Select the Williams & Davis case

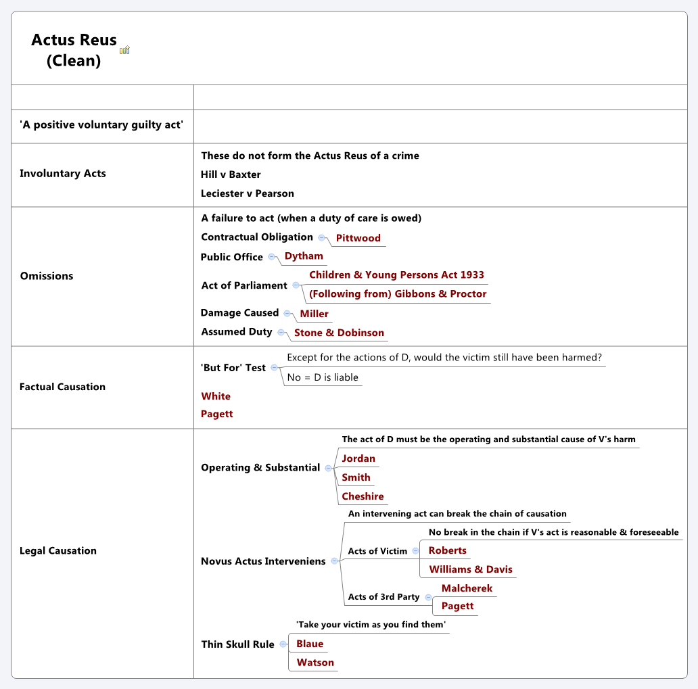click(x=471, y=569)
